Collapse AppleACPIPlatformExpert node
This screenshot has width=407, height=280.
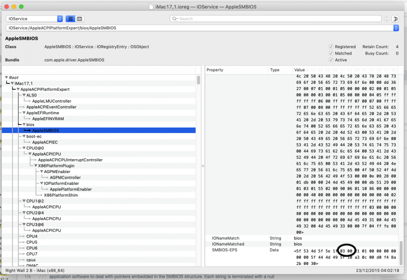pyautogui.click(x=18, y=89)
